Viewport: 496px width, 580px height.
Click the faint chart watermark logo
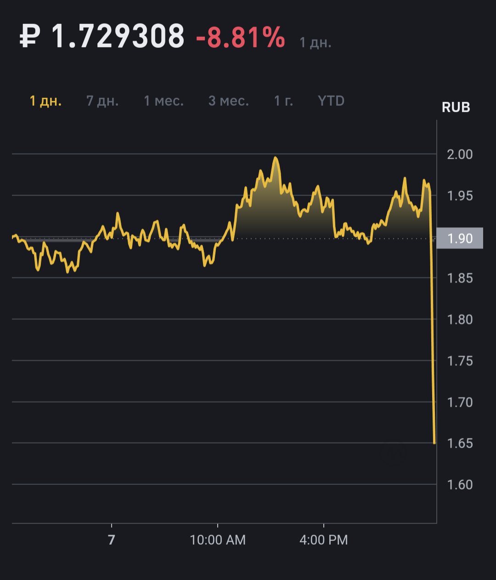394,454
